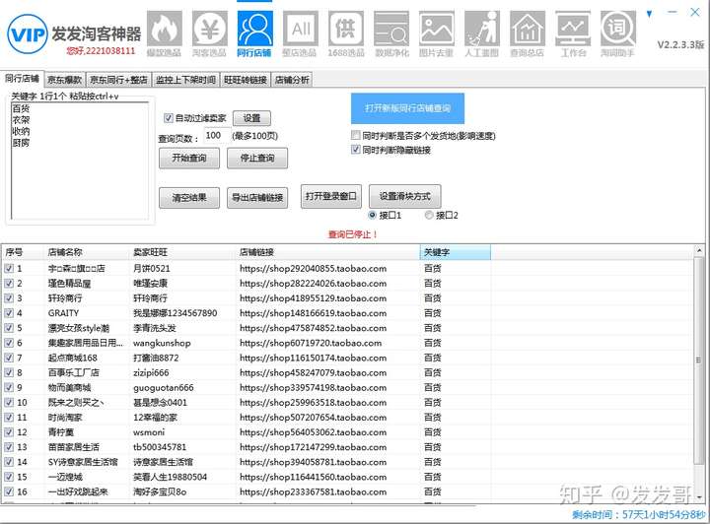Sort by the 店铺链接 column header
The width and height of the screenshot is (710, 524).
[327, 252]
